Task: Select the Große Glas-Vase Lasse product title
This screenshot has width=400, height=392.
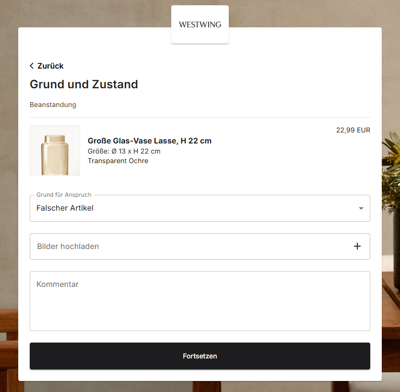Action: [150, 141]
